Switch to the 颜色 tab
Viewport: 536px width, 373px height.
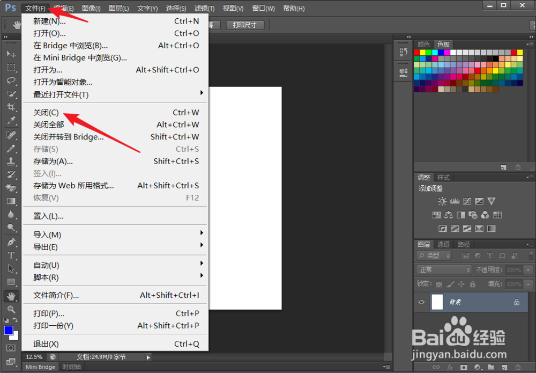(x=423, y=45)
